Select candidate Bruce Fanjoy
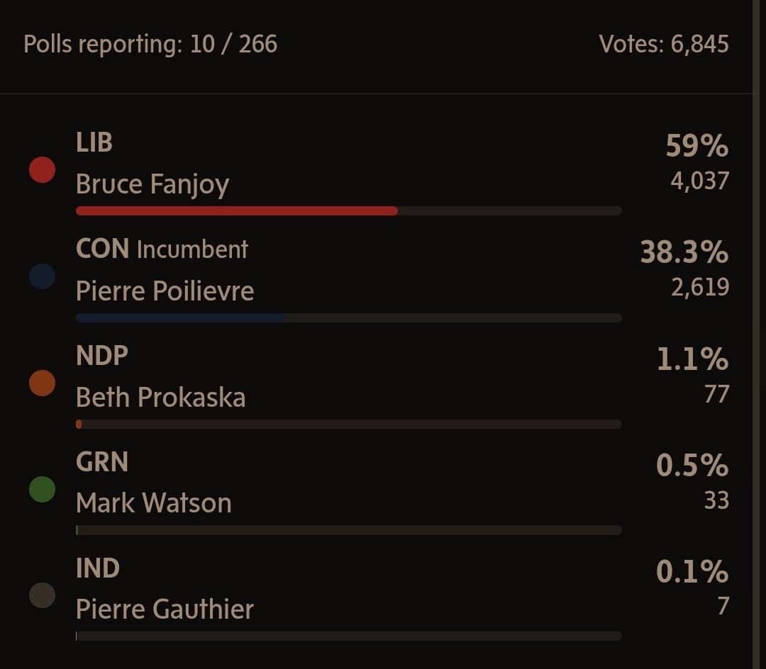Image resolution: width=766 pixels, height=669 pixels. (152, 184)
